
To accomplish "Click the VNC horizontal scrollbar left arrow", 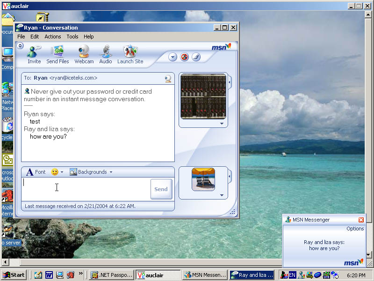I will [x=5, y=262].
